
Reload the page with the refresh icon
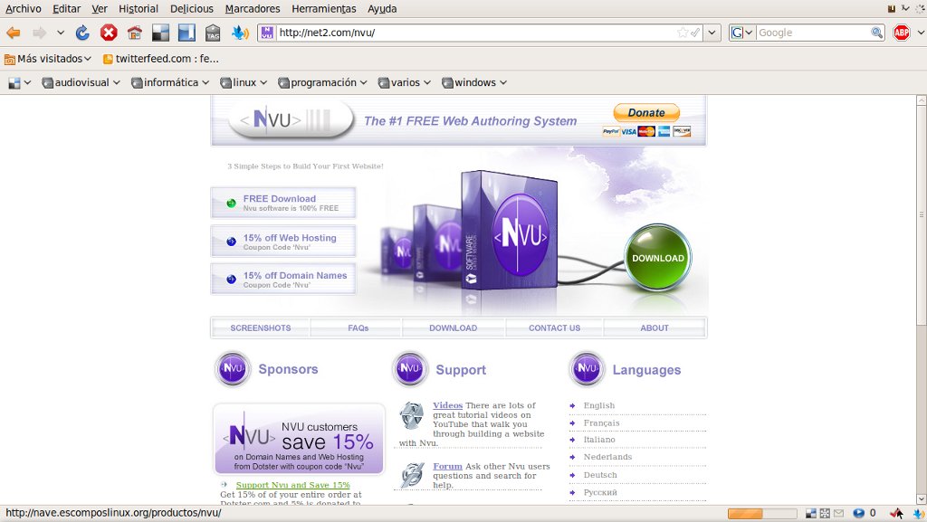[82, 33]
